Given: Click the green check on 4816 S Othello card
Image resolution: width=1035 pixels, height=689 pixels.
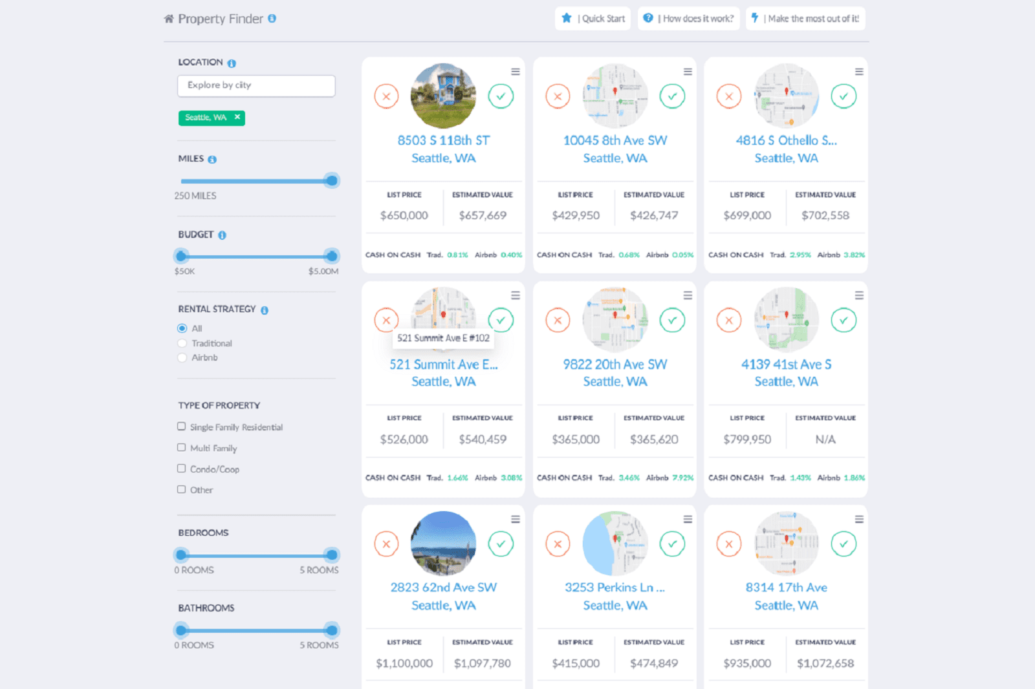Looking at the screenshot, I should [x=844, y=96].
